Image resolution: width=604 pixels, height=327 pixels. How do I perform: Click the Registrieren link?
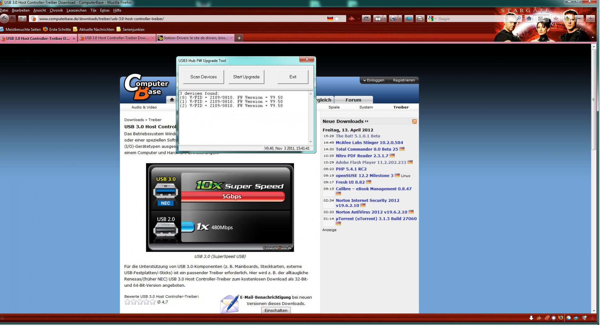click(404, 80)
